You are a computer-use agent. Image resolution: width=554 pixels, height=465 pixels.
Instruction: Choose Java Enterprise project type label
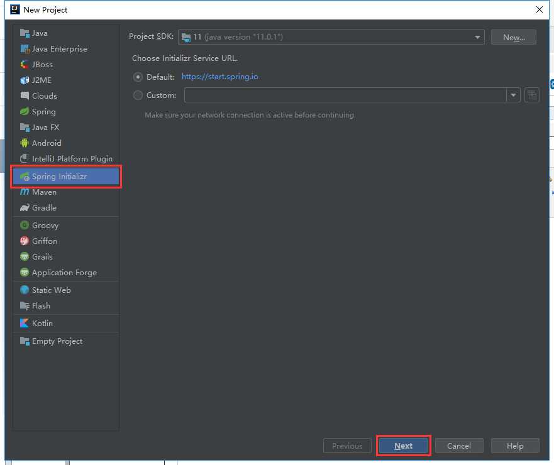(x=60, y=49)
